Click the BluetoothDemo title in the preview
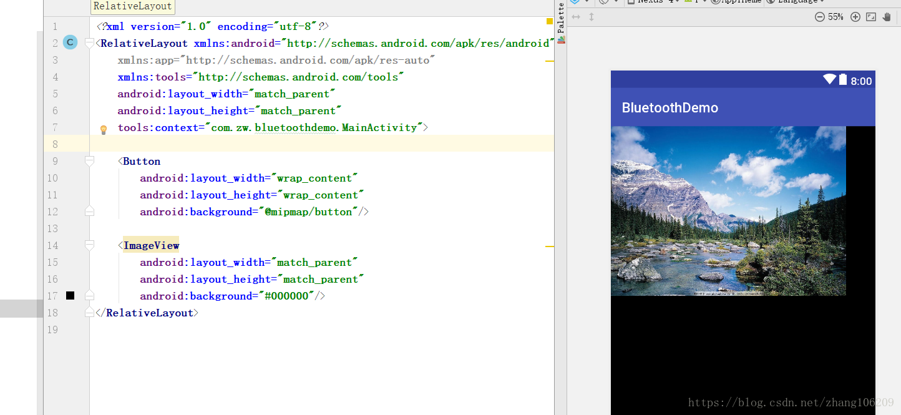The height and width of the screenshot is (415, 901). (670, 108)
